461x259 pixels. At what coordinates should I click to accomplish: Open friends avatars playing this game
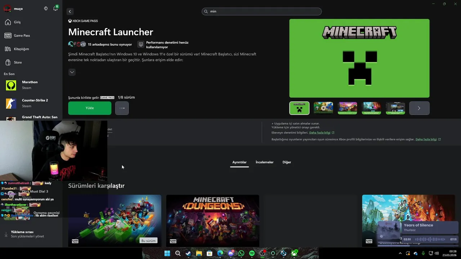tap(77, 44)
